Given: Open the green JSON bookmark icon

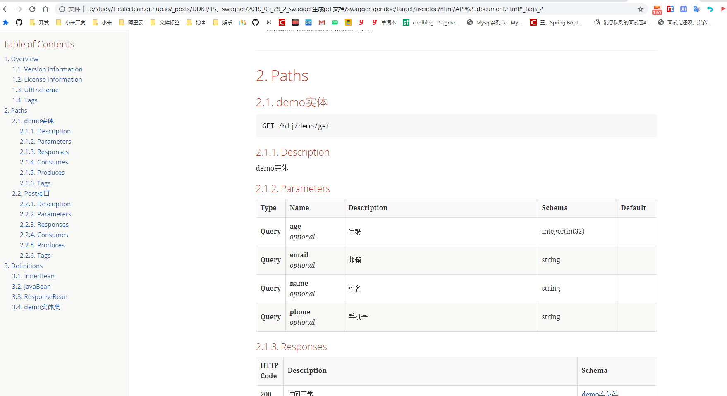Looking at the screenshot, I should click(x=335, y=22).
